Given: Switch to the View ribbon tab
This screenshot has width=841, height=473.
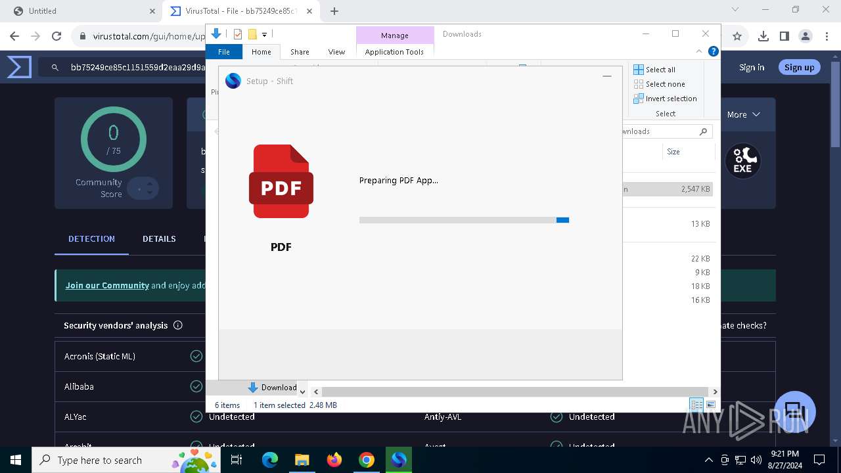Looking at the screenshot, I should tap(336, 52).
